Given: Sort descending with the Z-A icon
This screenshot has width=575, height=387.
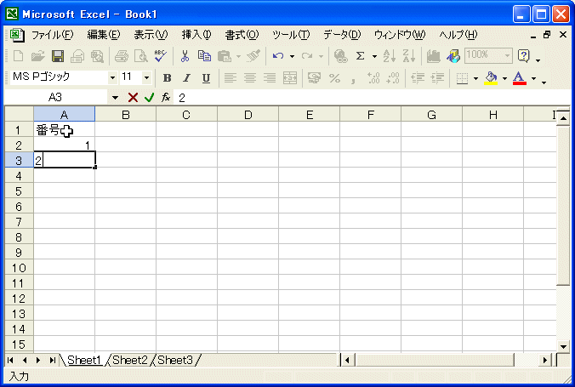Looking at the screenshot, I should click(409, 56).
